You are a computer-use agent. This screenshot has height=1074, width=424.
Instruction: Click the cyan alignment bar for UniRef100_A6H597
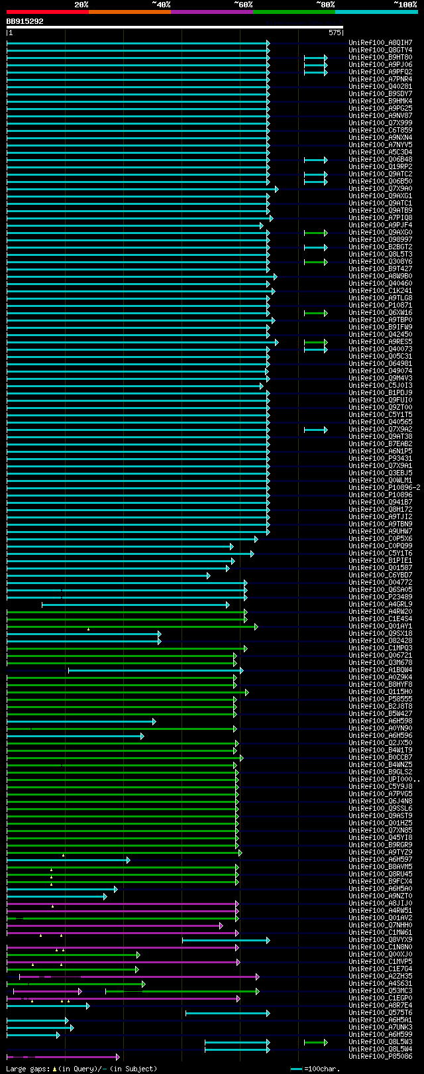tap(68, 860)
